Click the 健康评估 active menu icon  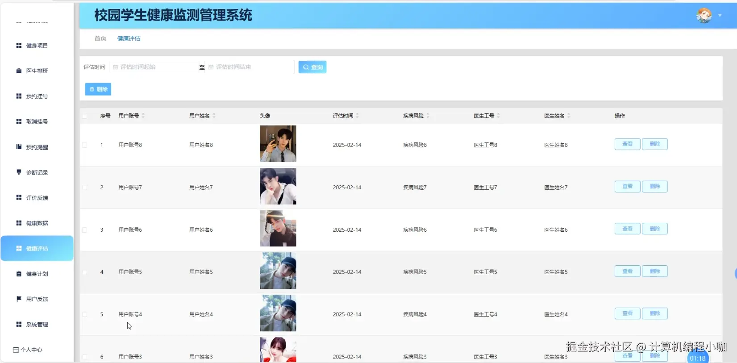19,248
